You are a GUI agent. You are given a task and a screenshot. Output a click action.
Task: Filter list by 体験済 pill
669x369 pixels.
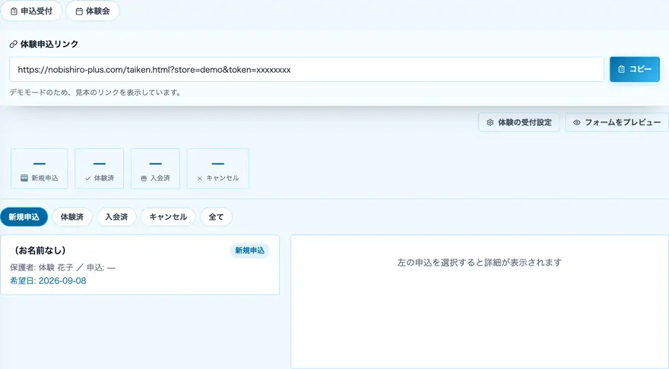coord(72,217)
